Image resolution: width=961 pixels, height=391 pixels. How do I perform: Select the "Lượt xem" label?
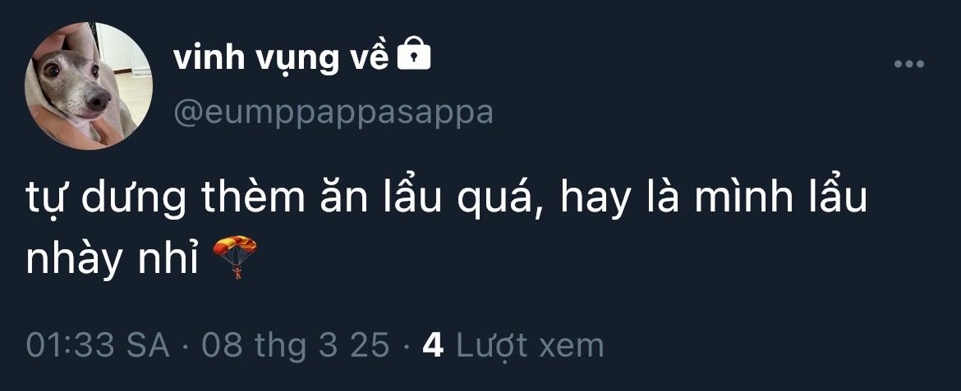tap(530, 346)
